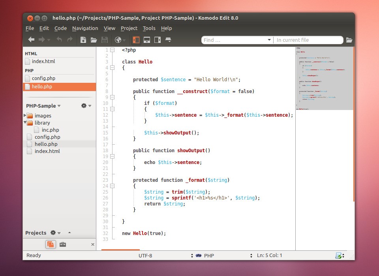Click the Open File folder icon in toolbar
The width and height of the screenshot is (379, 276).
coord(94,40)
